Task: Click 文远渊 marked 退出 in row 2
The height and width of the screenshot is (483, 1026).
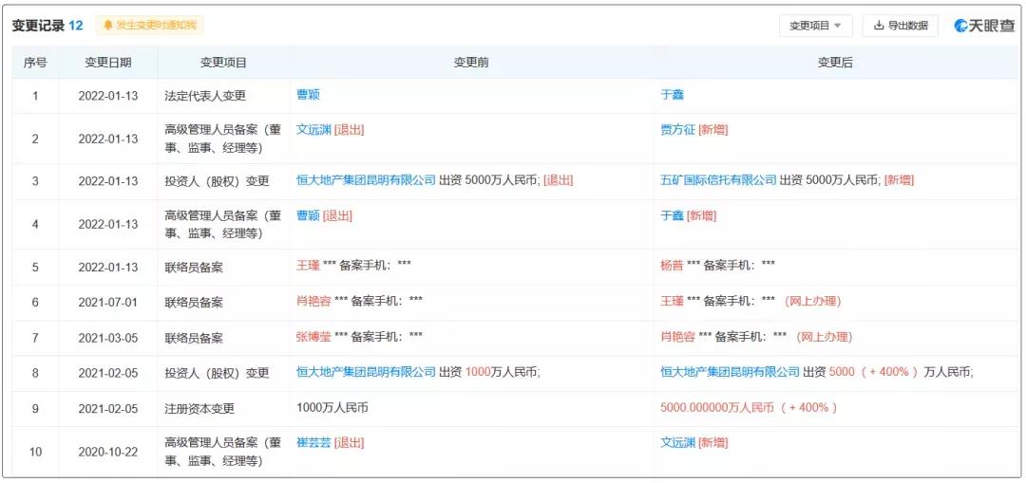Action: click(313, 129)
